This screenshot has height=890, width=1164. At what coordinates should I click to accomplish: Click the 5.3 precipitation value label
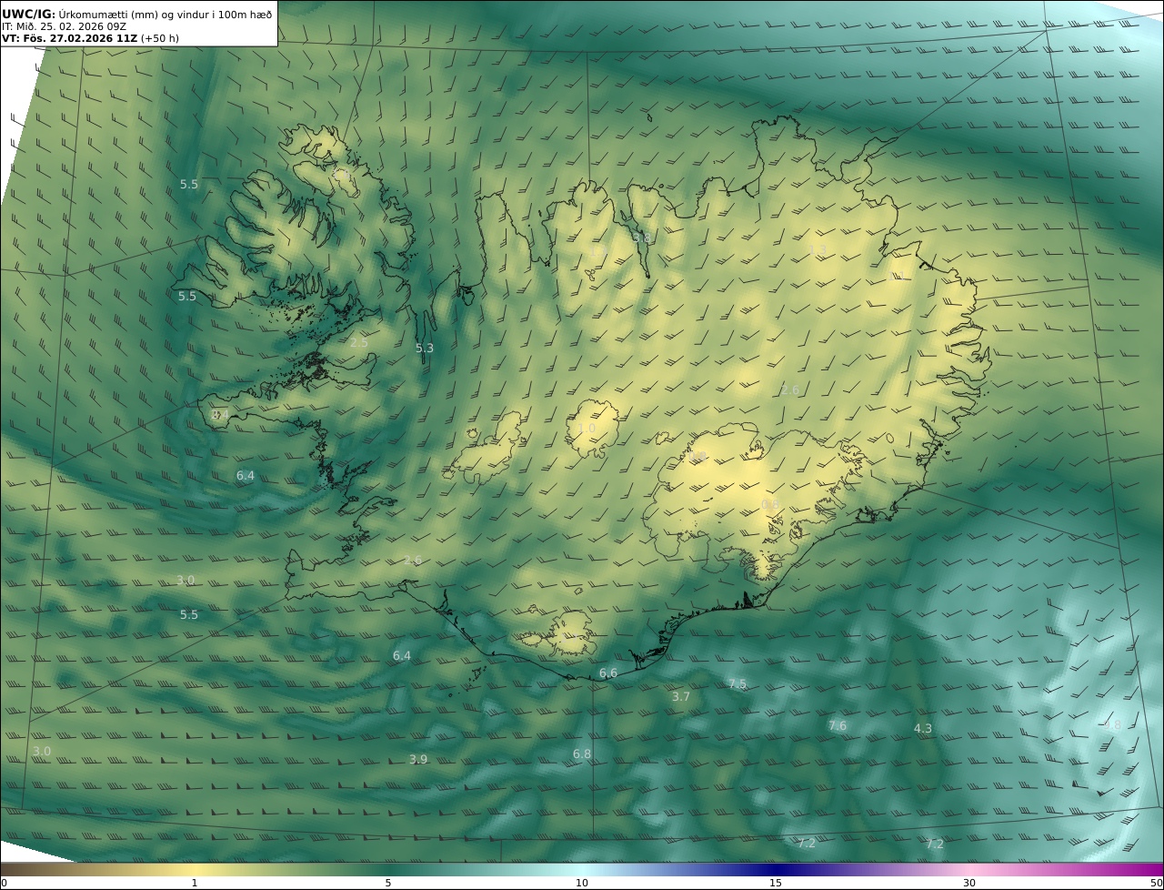coord(425,348)
